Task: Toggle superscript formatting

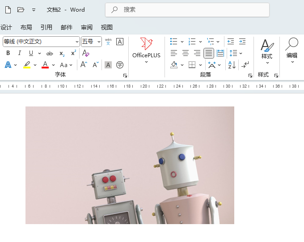Action: tap(73, 53)
